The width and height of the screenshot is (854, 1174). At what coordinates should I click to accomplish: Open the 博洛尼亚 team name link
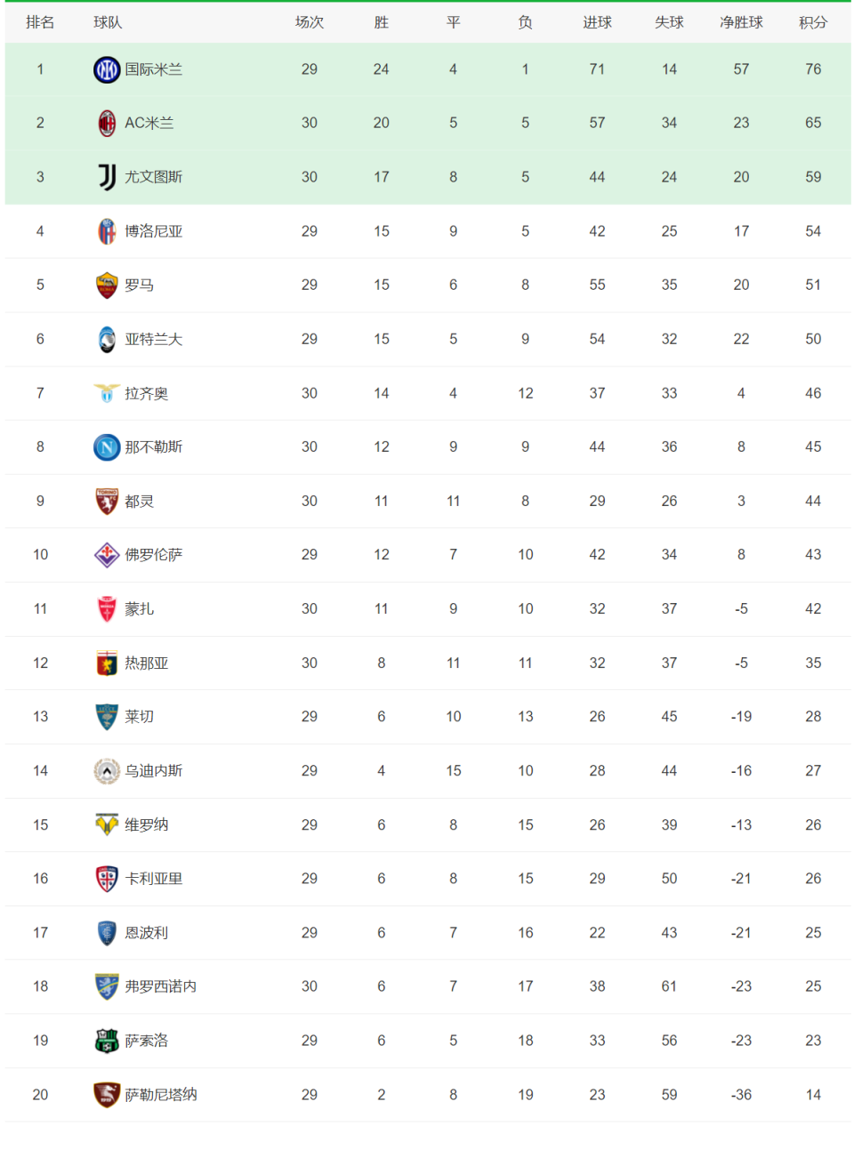[153, 231]
